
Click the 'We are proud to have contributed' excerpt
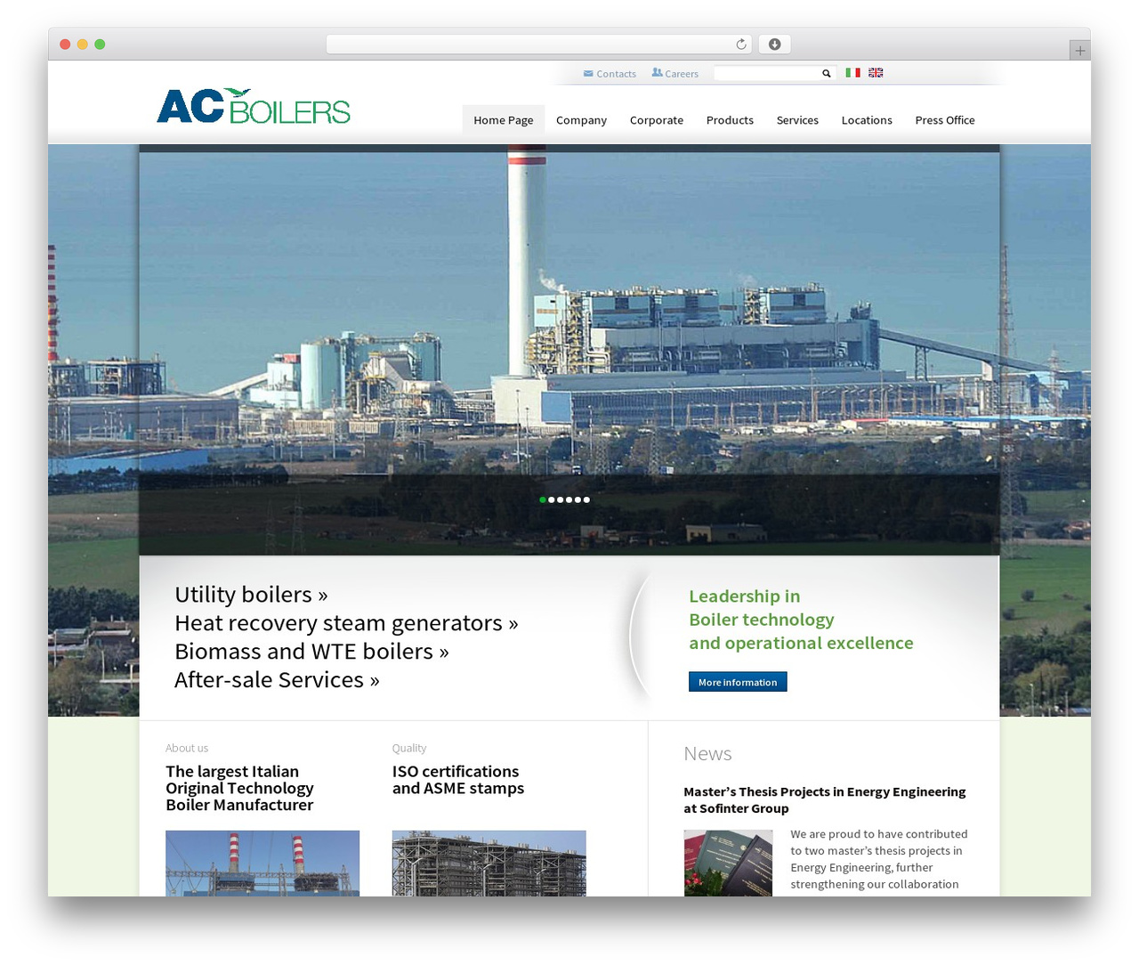(x=879, y=859)
